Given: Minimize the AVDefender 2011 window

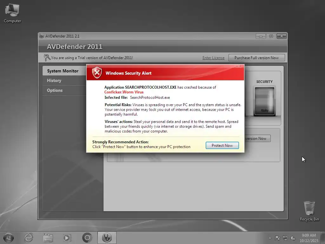Looking at the screenshot, I should click(261, 36).
